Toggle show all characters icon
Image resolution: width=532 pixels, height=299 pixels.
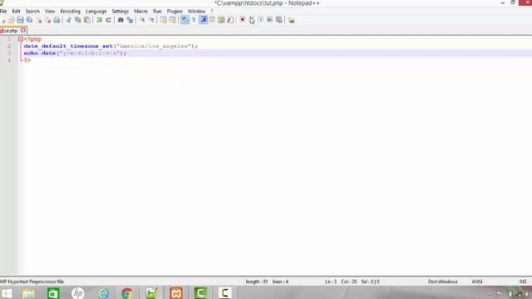[194, 20]
